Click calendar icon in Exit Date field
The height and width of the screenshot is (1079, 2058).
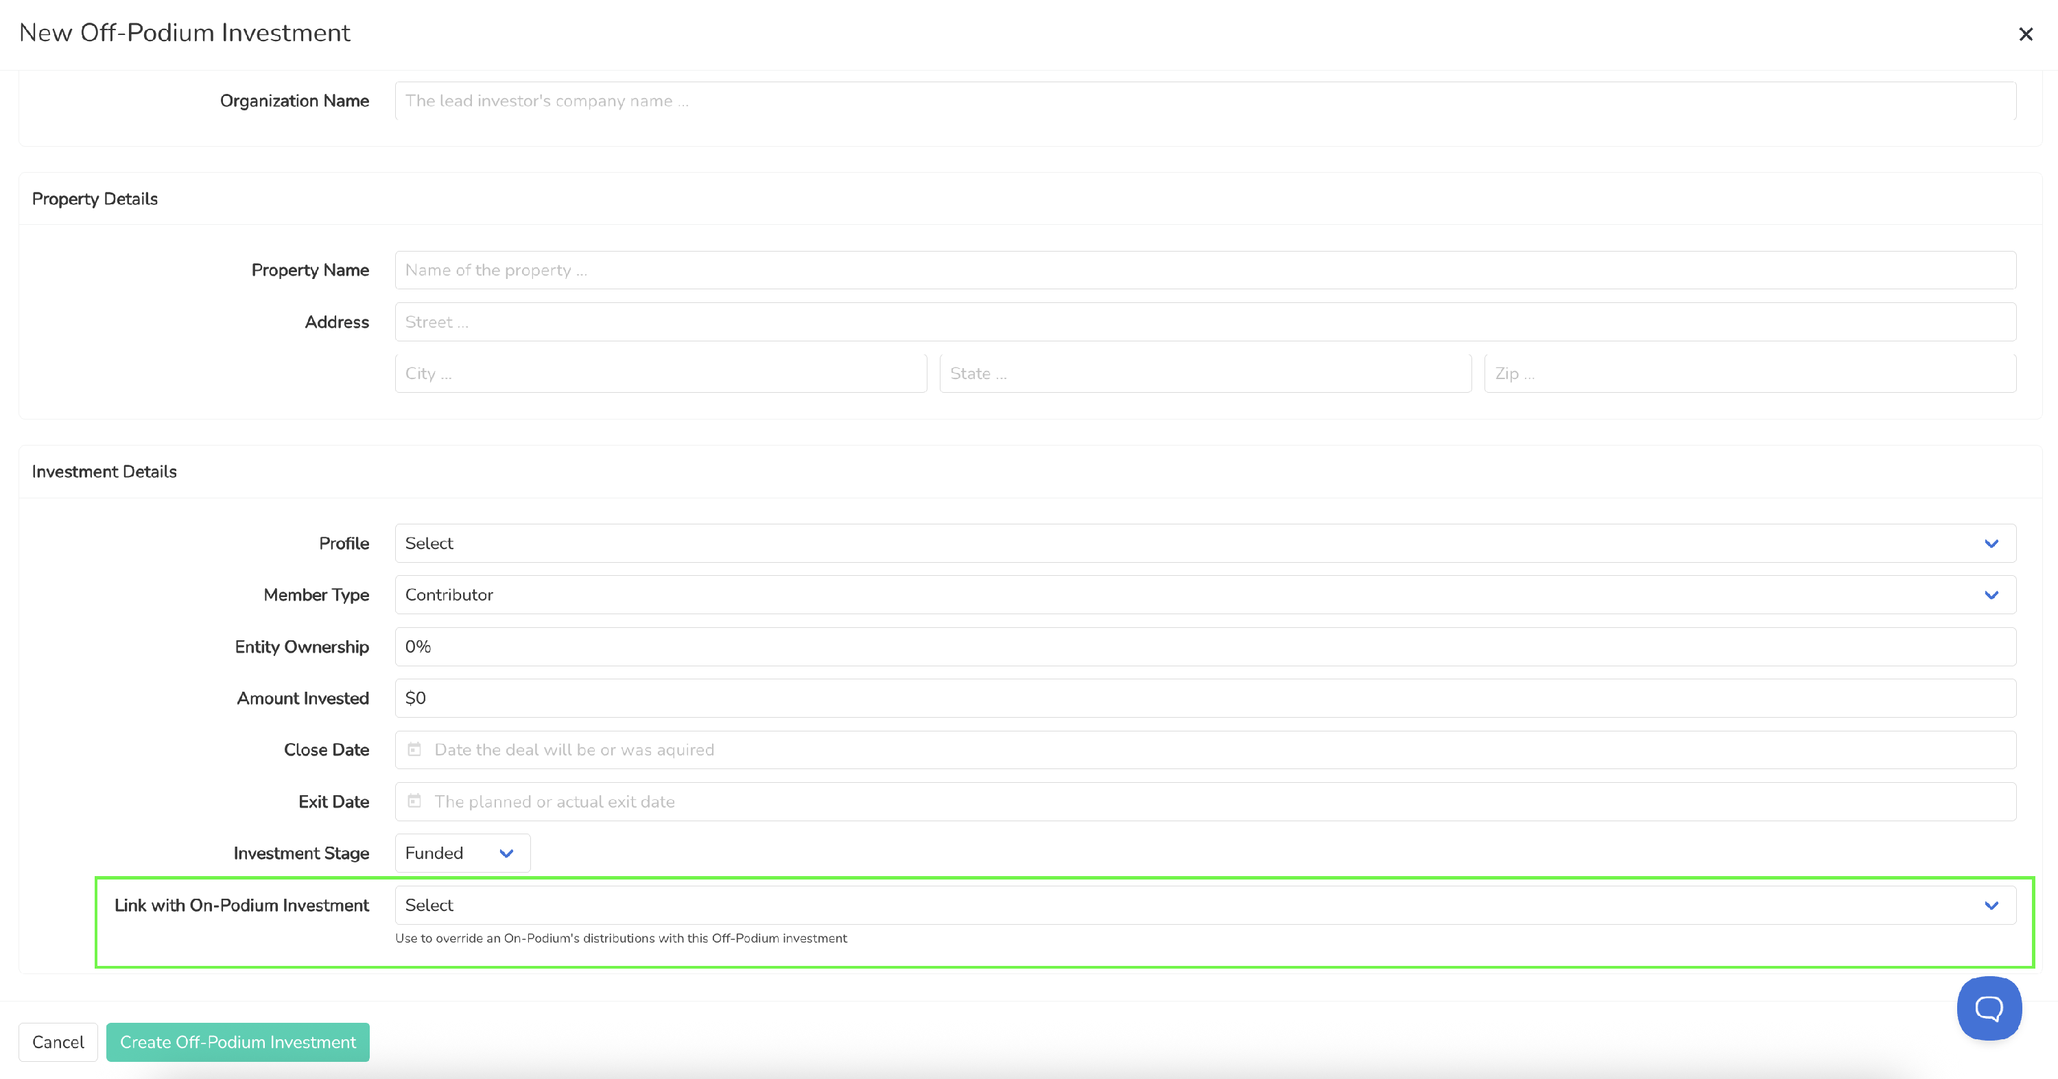[x=414, y=801]
